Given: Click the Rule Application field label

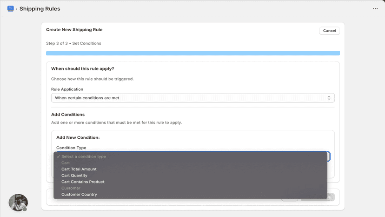Looking at the screenshot, I should click(67, 89).
